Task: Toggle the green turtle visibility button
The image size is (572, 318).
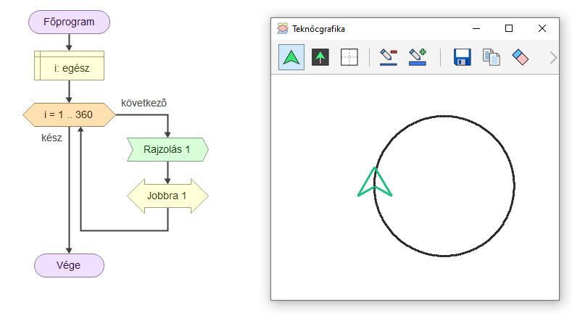Action: tap(291, 57)
